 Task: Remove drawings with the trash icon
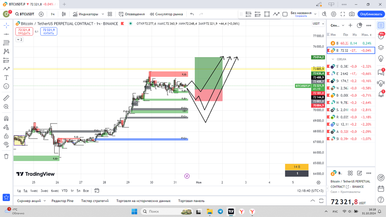[6, 156]
